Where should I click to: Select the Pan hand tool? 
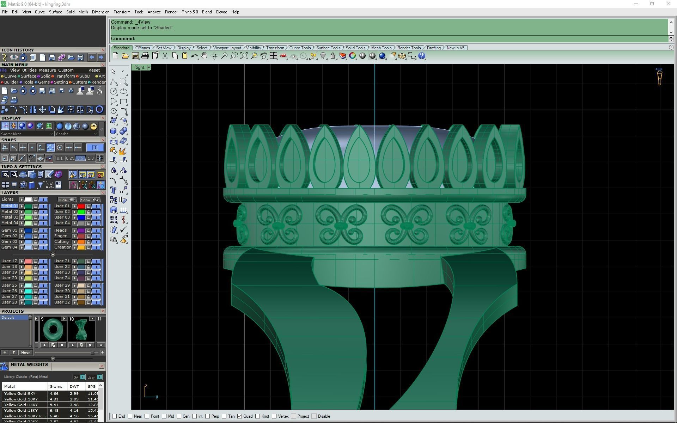(204, 56)
